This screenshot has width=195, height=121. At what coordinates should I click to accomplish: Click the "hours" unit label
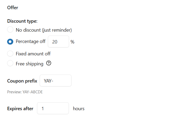coord(79,108)
